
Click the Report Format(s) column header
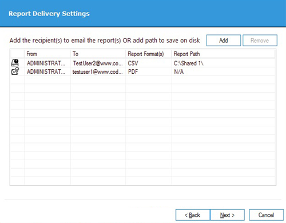click(x=149, y=54)
